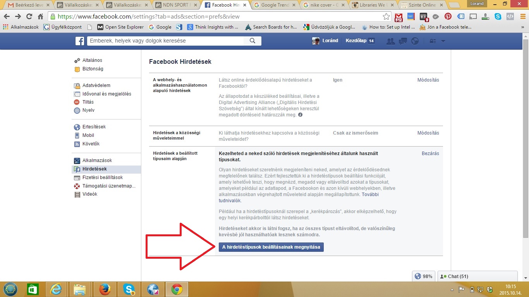Image resolution: width=529 pixels, height=297 pixels.
Task: Click the Facebook logo icon
Action: coord(79,41)
